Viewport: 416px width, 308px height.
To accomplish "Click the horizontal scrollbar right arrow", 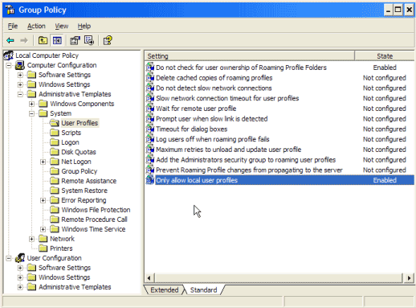I will pos(409,277).
